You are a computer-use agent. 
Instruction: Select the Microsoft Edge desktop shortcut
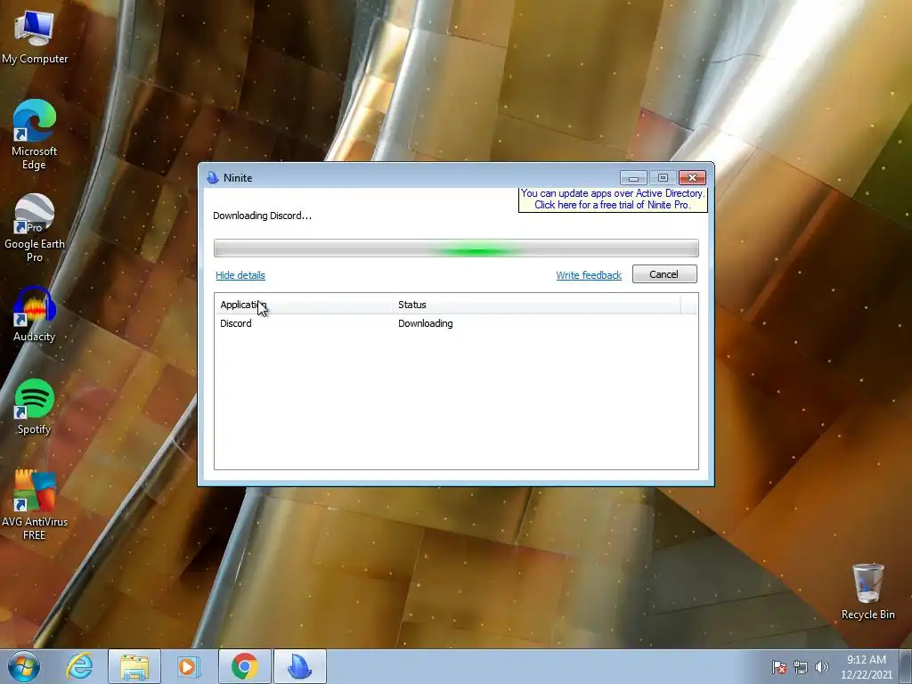pos(35,135)
